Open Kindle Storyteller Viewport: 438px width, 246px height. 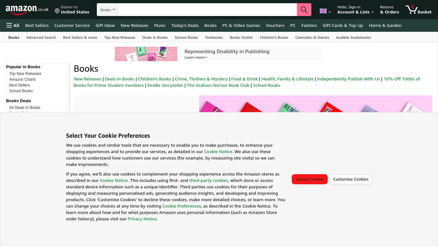pos(165,85)
